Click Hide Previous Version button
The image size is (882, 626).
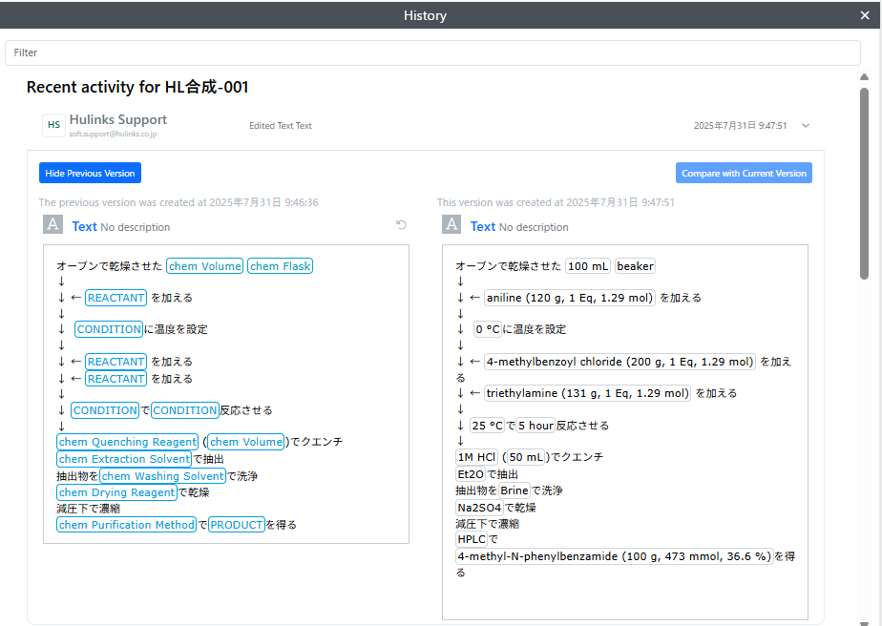91,173
